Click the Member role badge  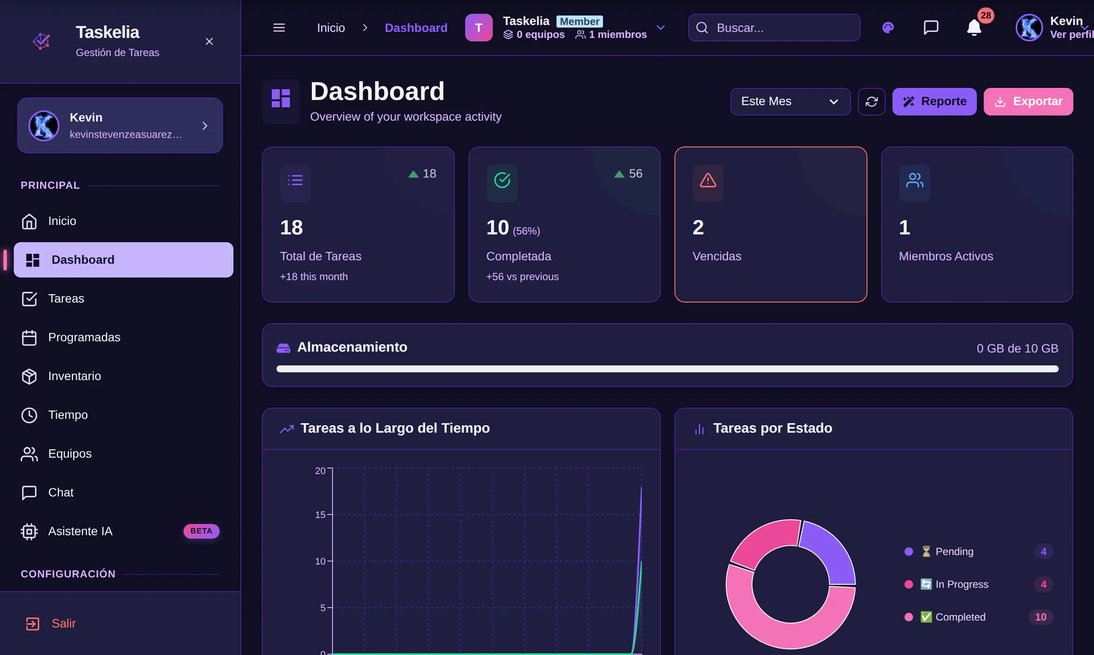click(579, 21)
